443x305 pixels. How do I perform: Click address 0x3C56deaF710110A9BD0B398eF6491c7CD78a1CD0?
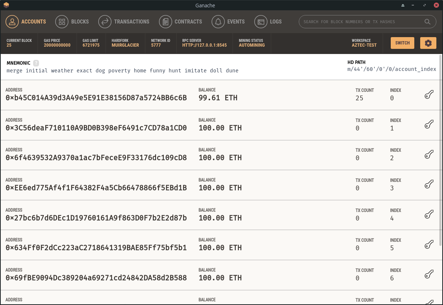tap(96, 128)
